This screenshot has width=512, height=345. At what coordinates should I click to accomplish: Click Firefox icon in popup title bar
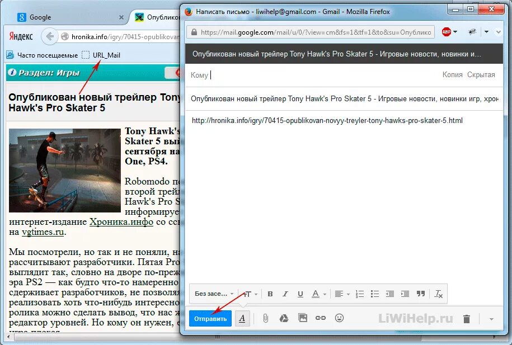(189, 11)
